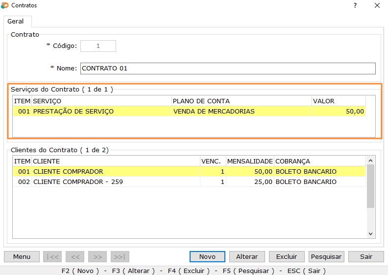Click the help question mark button
This screenshot has height=275, width=388.
[x=355, y=5]
